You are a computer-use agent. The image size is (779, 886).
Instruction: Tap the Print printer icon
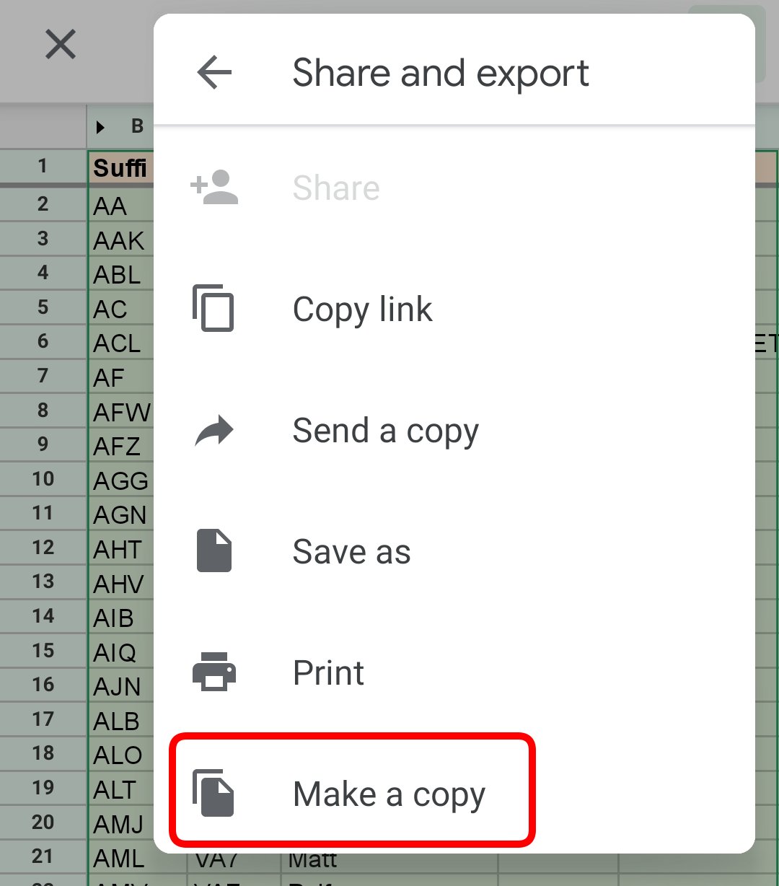(x=214, y=672)
